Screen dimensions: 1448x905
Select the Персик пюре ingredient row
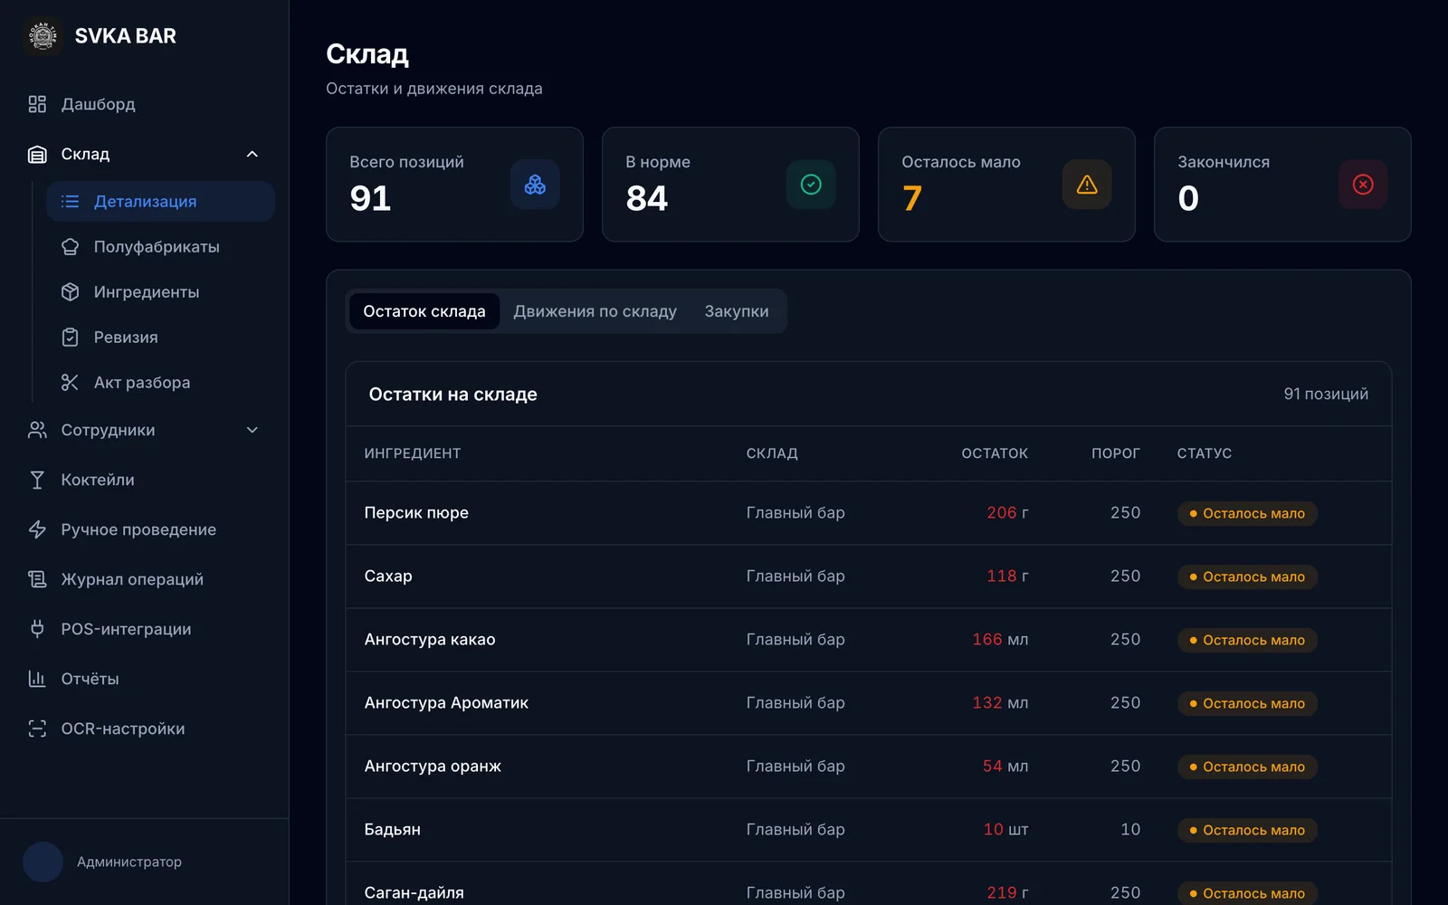869,513
